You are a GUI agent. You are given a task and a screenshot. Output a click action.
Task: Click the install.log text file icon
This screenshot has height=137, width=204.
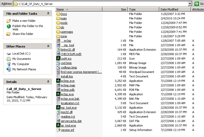58,76
